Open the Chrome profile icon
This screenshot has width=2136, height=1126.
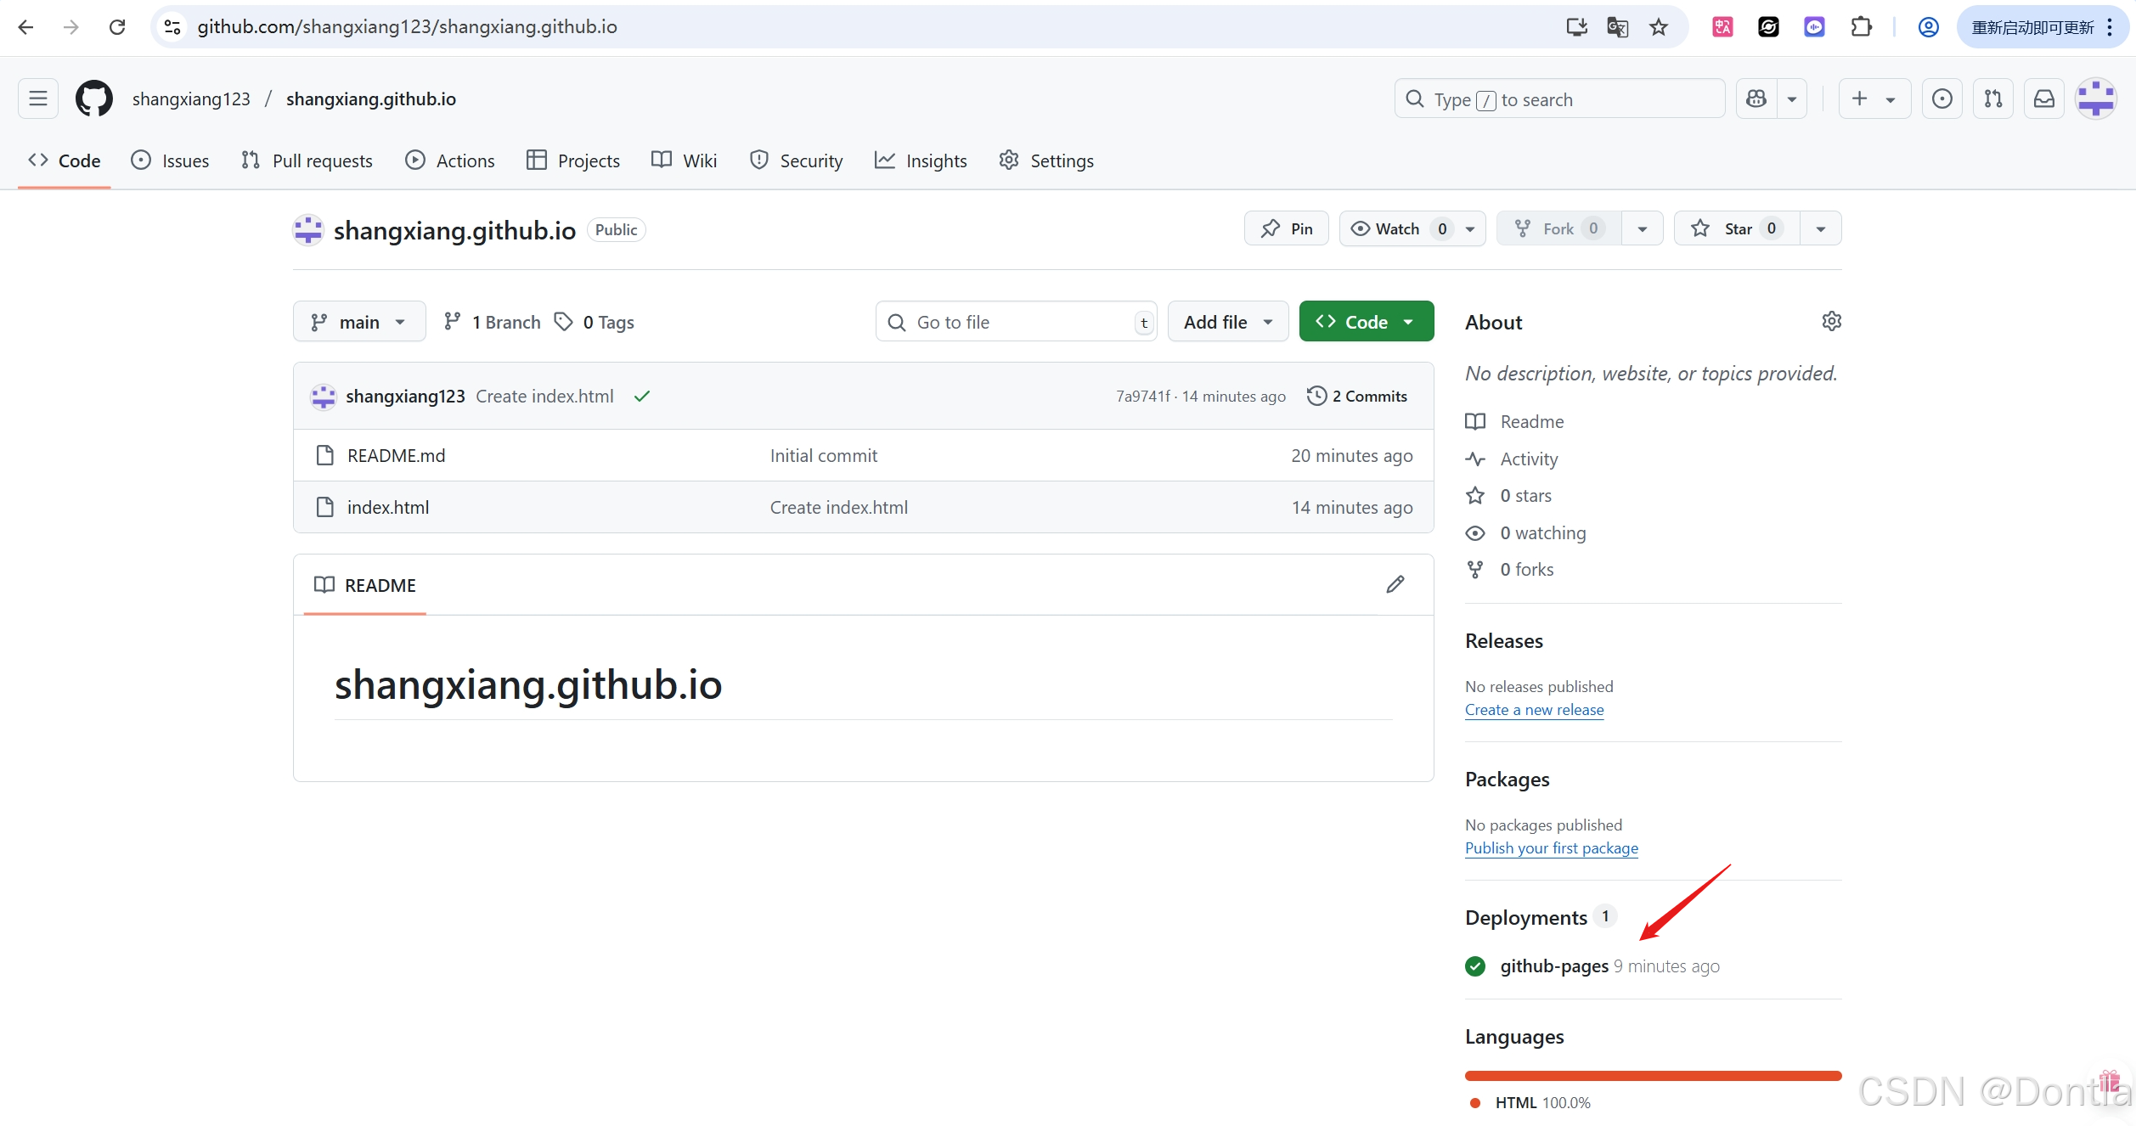(1928, 27)
